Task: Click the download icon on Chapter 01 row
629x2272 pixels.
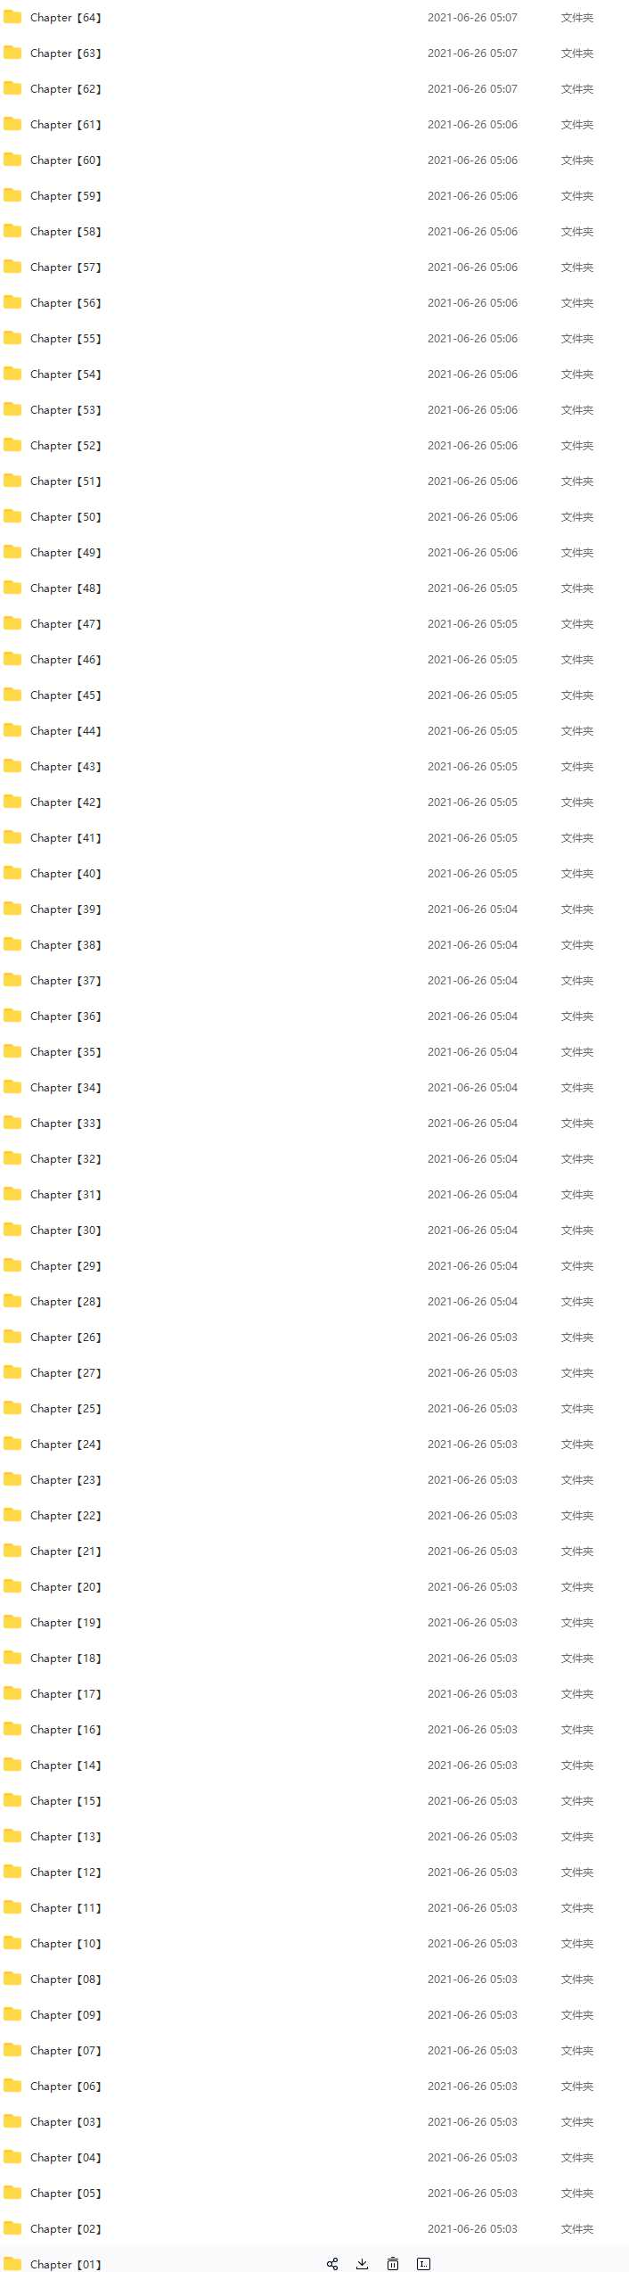Action: point(362,2263)
